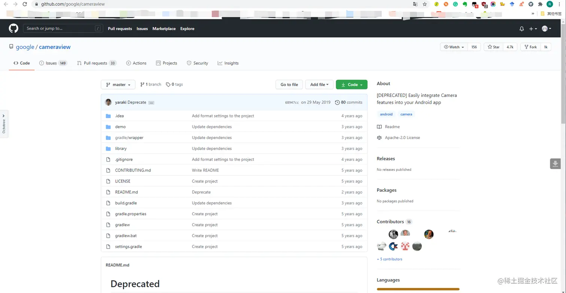Switch to the Security tab
The image size is (566, 293).
pyautogui.click(x=197, y=63)
